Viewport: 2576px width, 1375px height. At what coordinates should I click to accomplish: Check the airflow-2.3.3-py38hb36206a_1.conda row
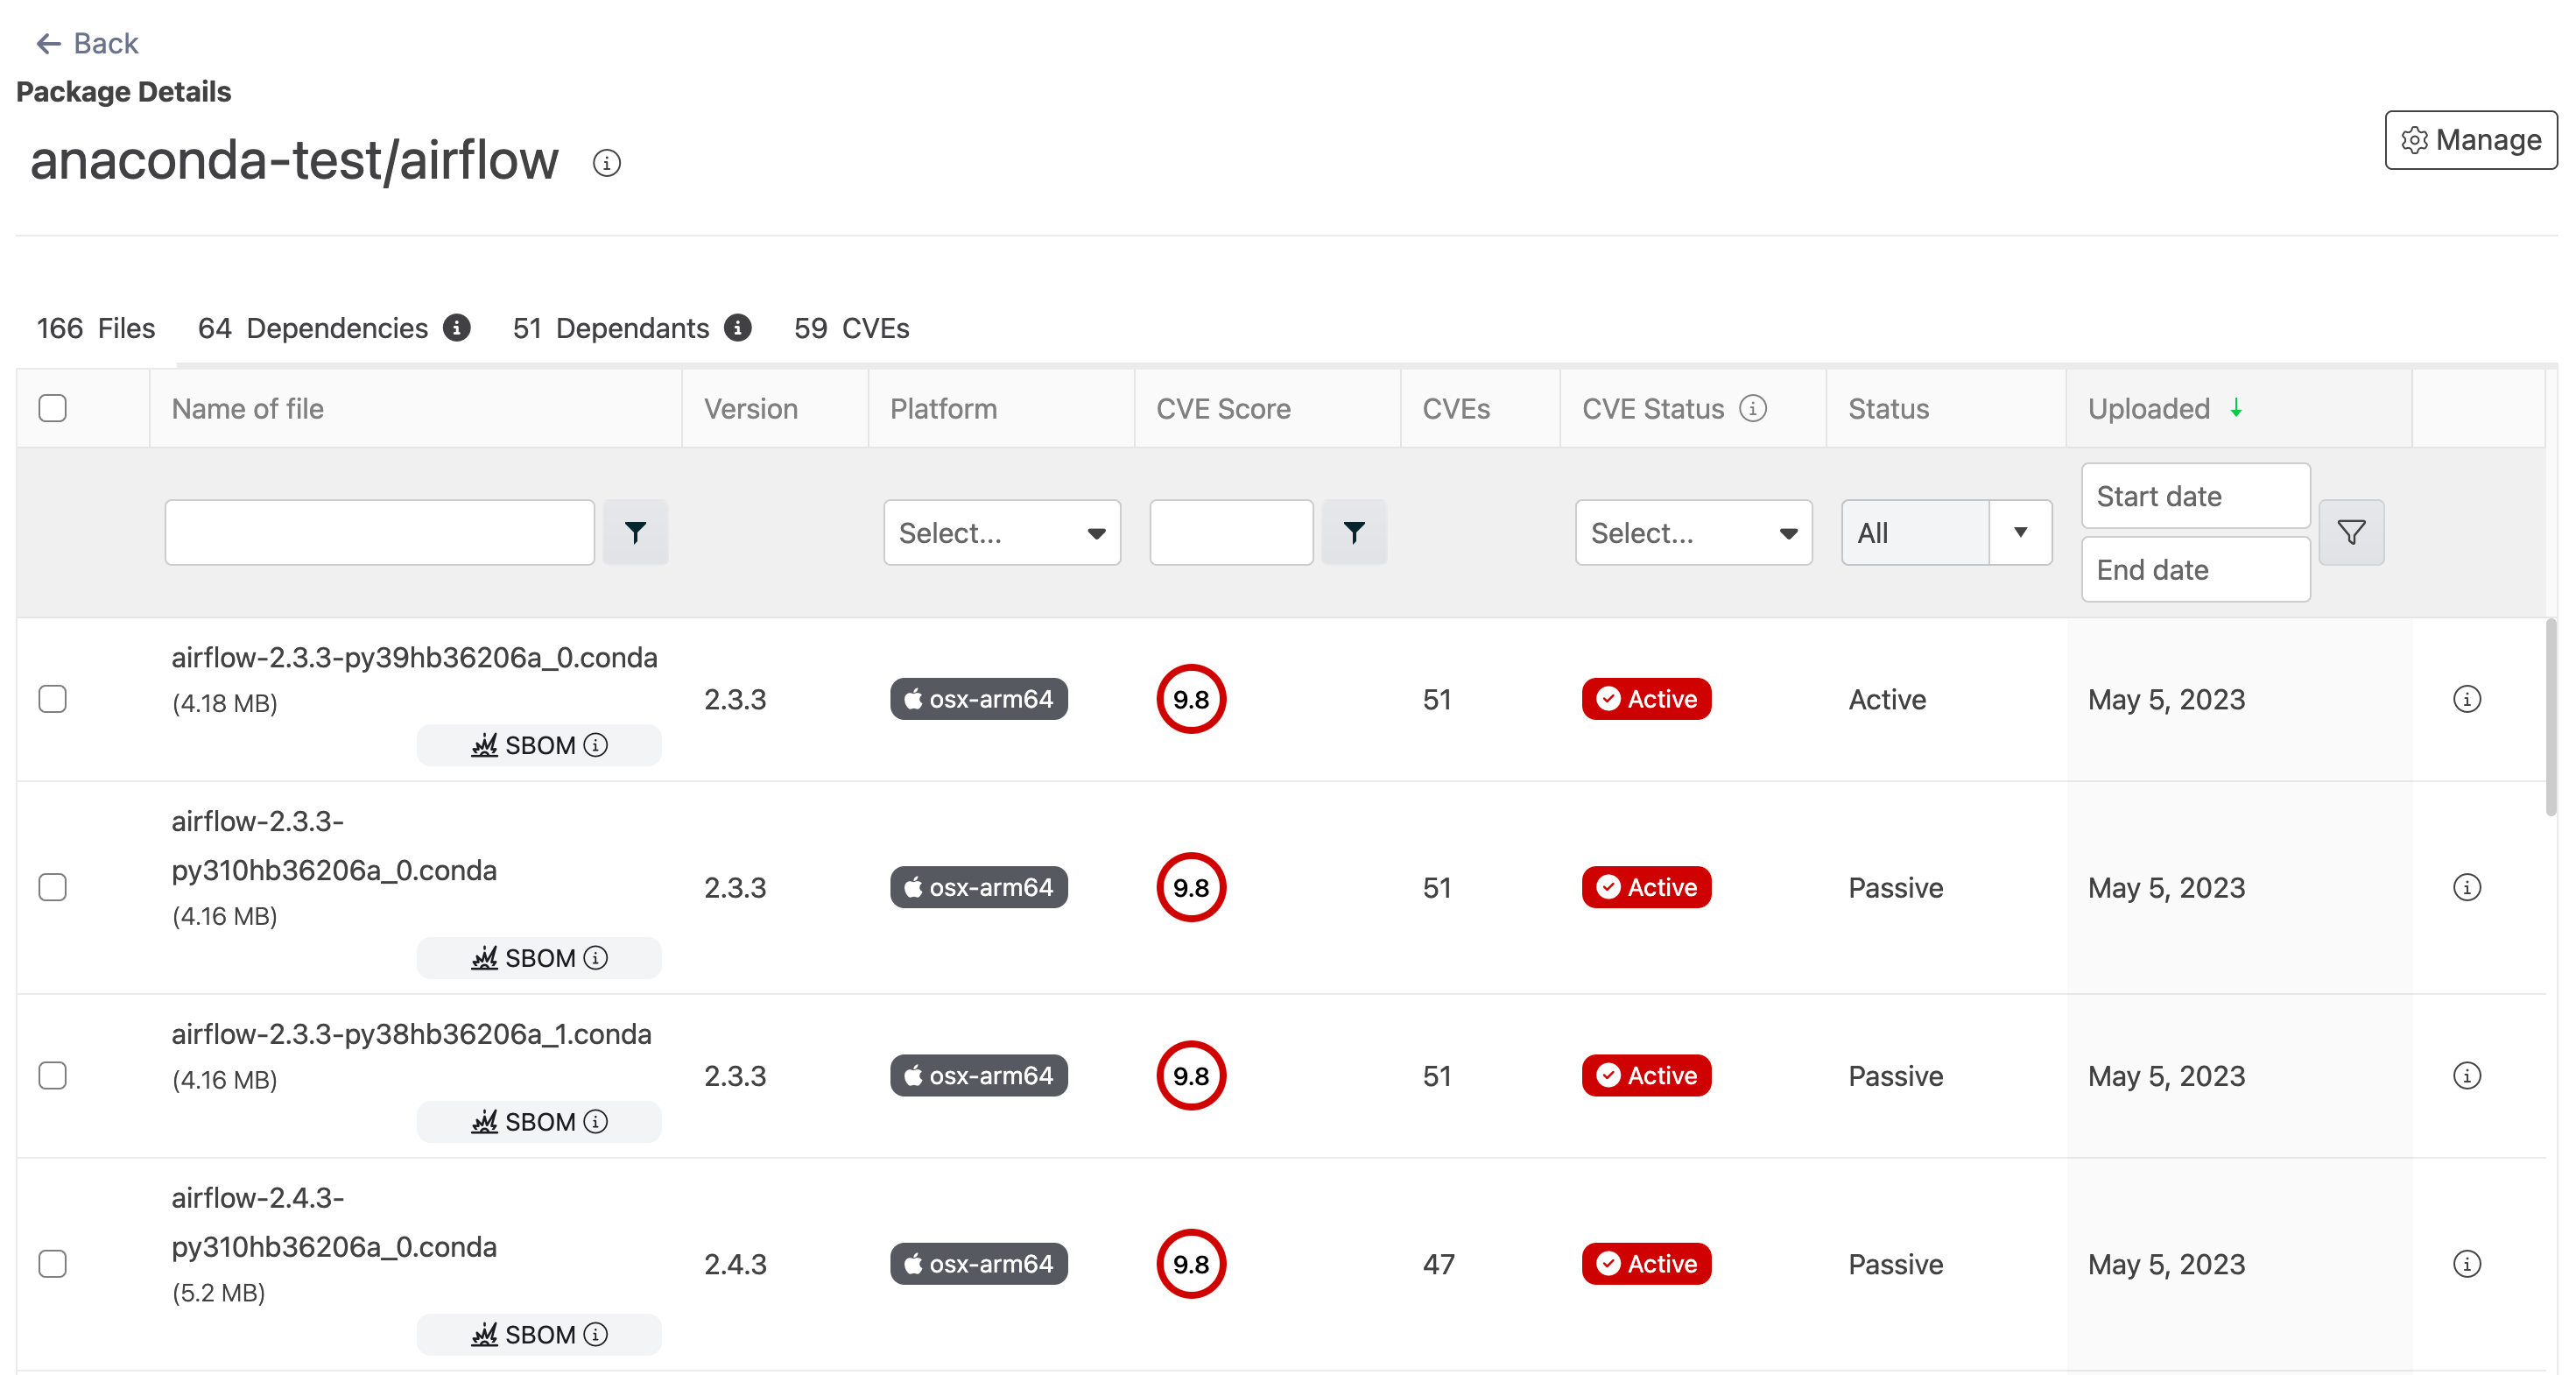coord(53,1076)
